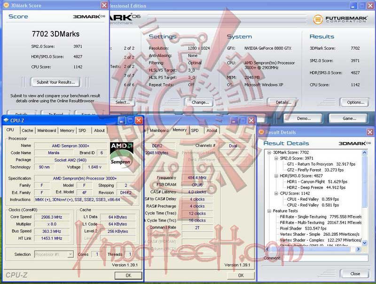The height and width of the screenshot is (284, 376).
Task: Open Memory tab in front CPU-Z
Action: 67,131
